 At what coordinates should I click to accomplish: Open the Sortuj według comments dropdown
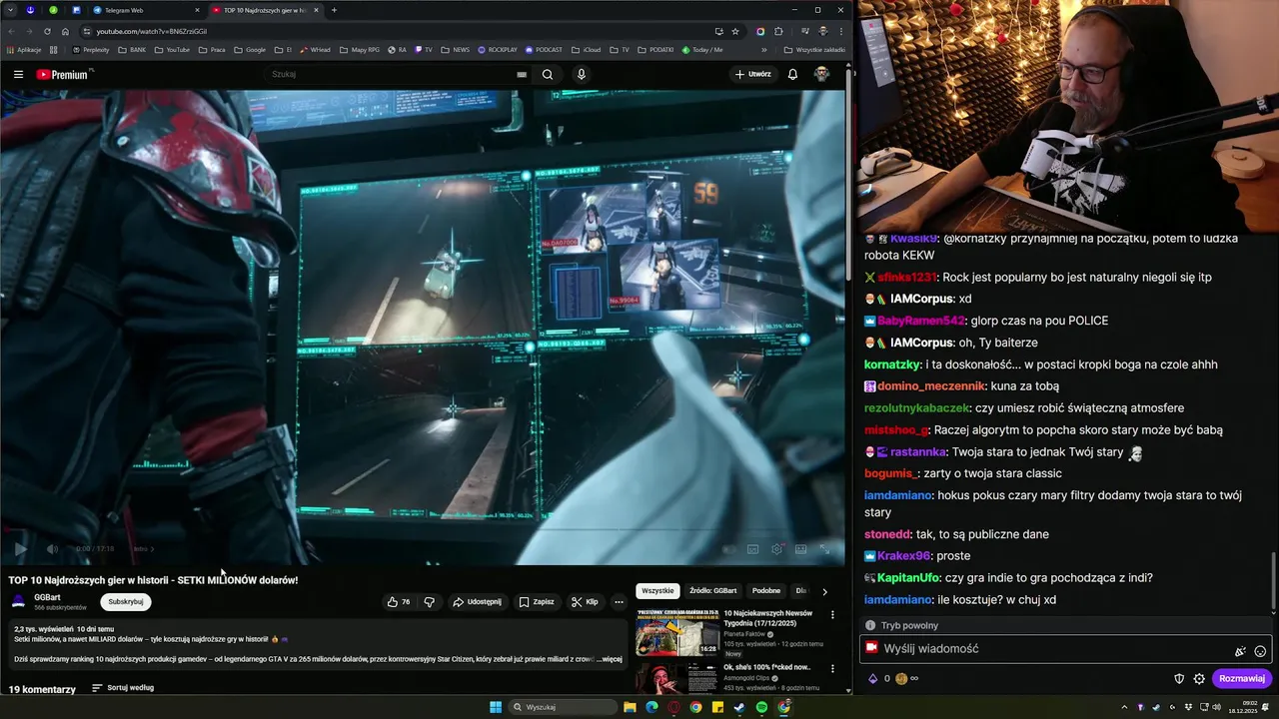pyautogui.click(x=123, y=688)
